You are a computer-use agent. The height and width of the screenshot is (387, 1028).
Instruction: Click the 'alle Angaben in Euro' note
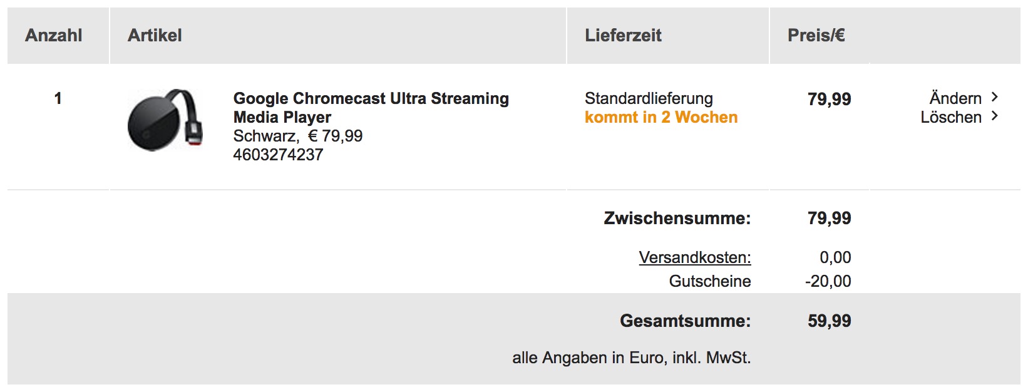631,358
